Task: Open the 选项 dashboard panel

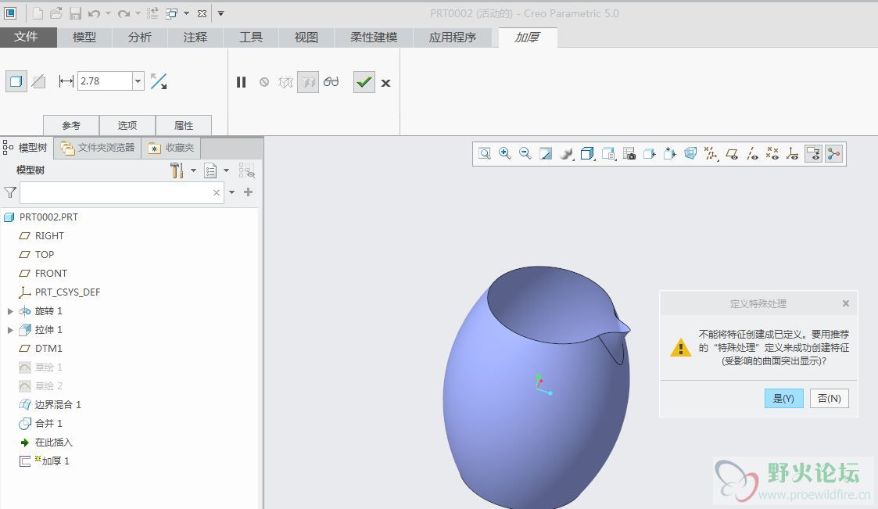Action: tap(127, 125)
